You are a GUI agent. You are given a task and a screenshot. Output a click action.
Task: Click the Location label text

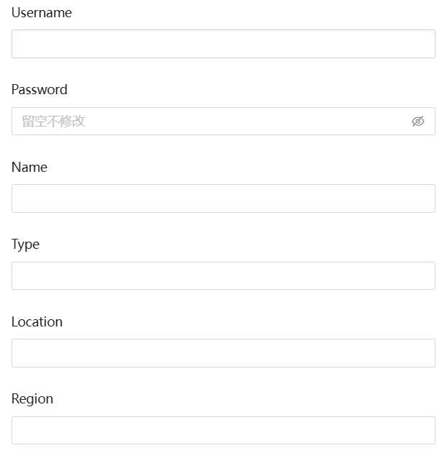tap(37, 322)
